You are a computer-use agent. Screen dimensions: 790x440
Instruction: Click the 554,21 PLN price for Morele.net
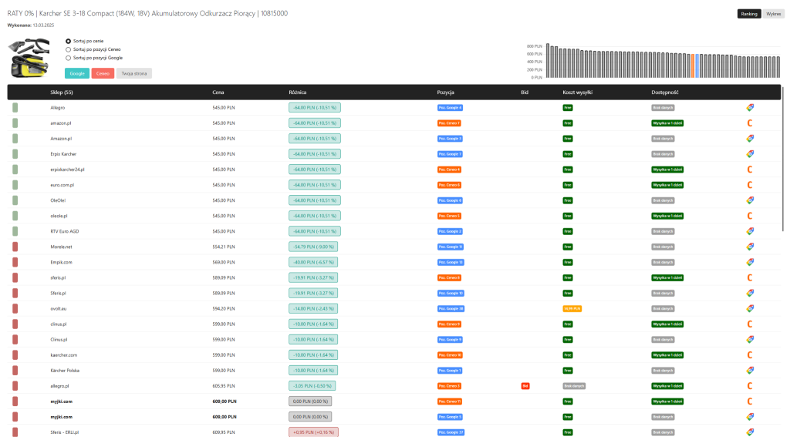click(x=223, y=247)
